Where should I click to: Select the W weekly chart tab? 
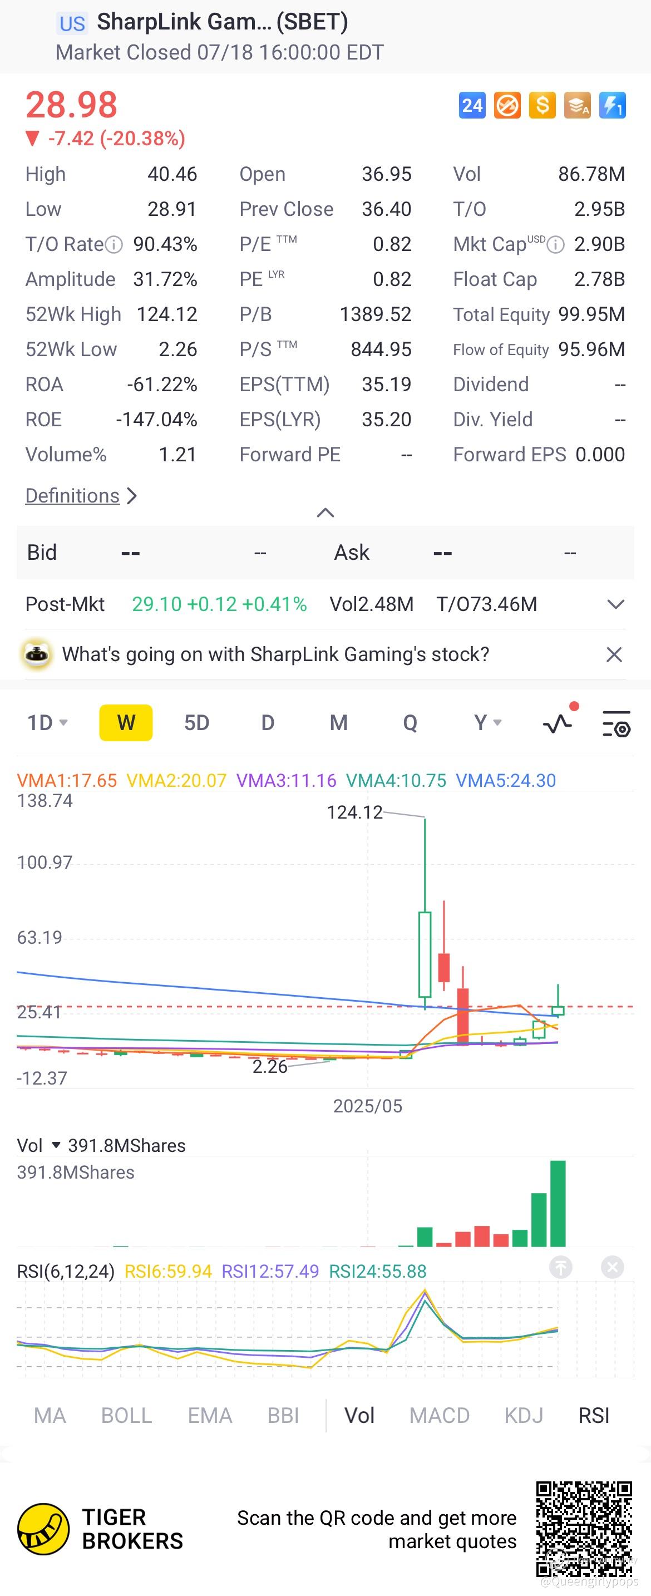[126, 722]
